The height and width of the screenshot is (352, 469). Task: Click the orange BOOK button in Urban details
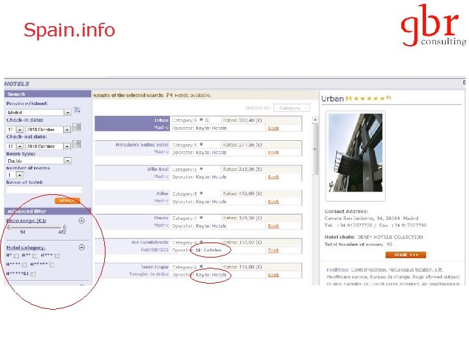(x=406, y=255)
